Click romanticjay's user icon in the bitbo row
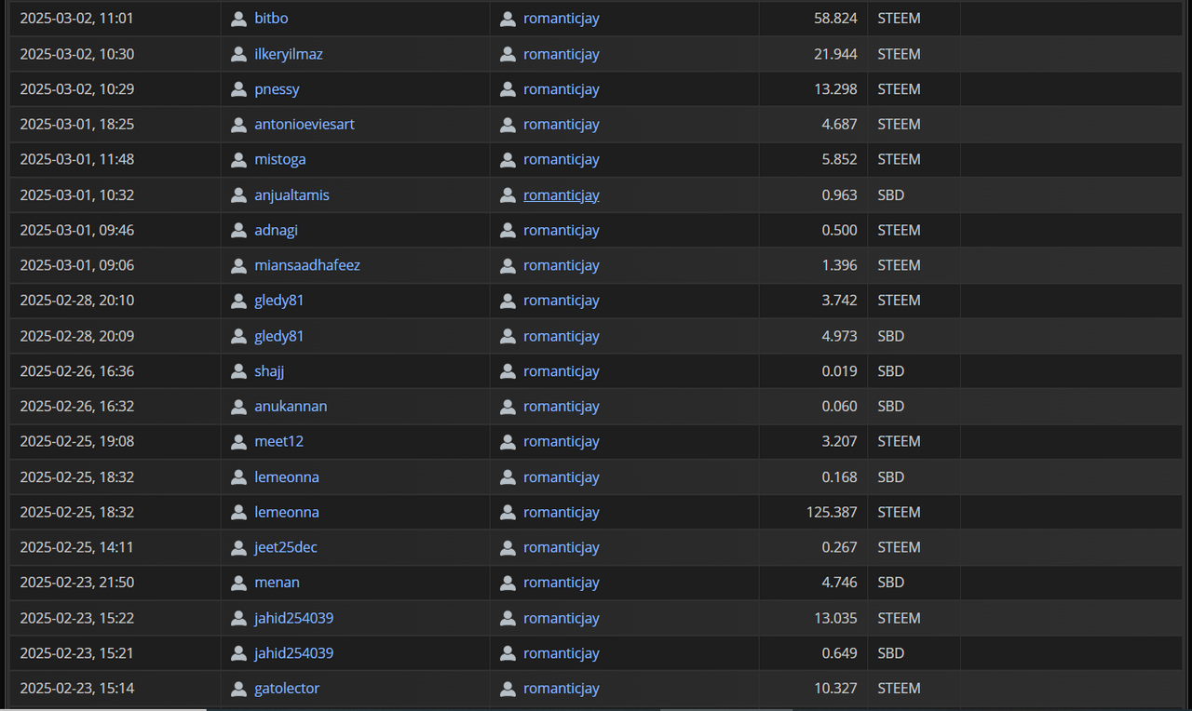The width and height of the screenshot is (1192, 711). [x=508, y=19]
